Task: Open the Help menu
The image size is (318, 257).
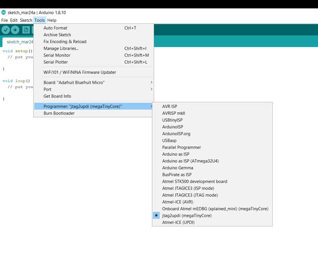Action: (x=52, y=20)
